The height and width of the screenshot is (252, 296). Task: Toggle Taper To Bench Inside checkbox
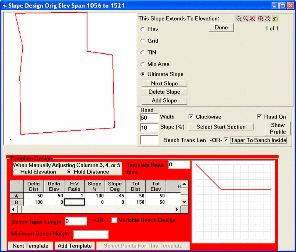[x=226, y=140]
